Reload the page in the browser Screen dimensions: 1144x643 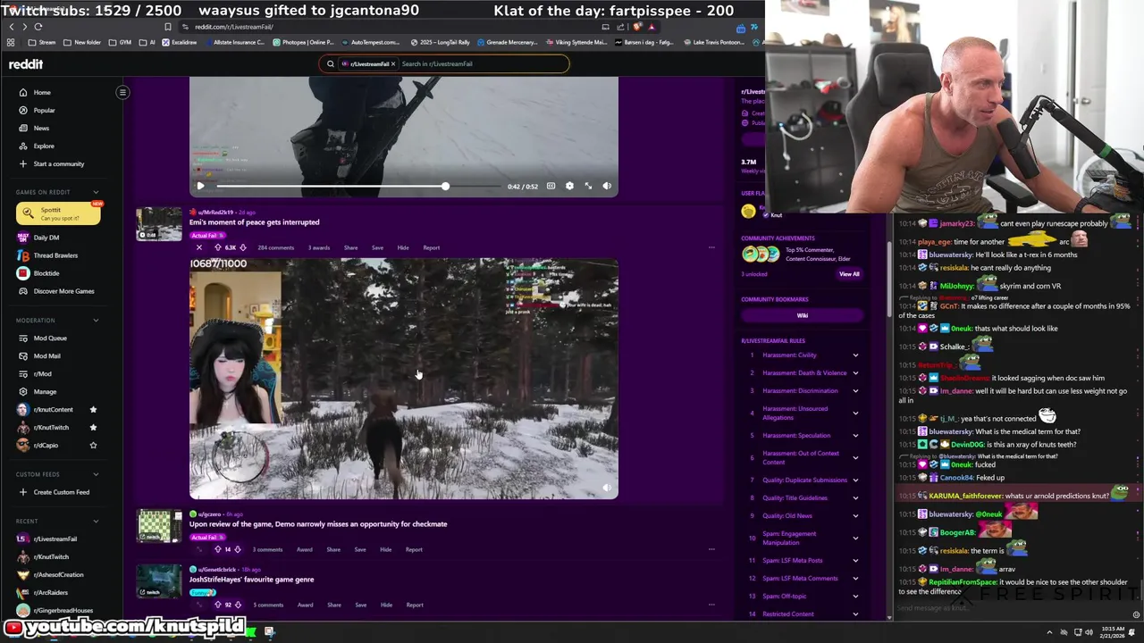tap(38, 27)
